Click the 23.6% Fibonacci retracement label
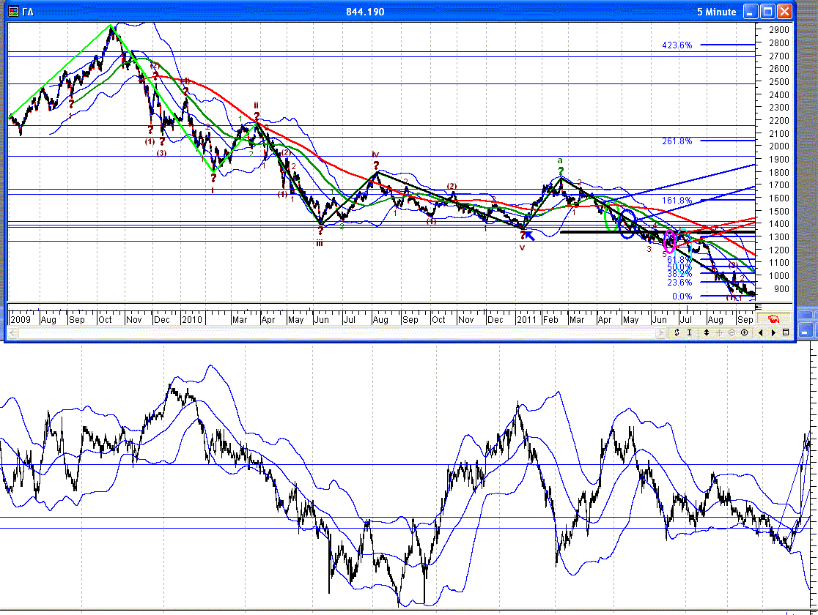Screen dimensions: 818x615 click(x=679, y=283)
